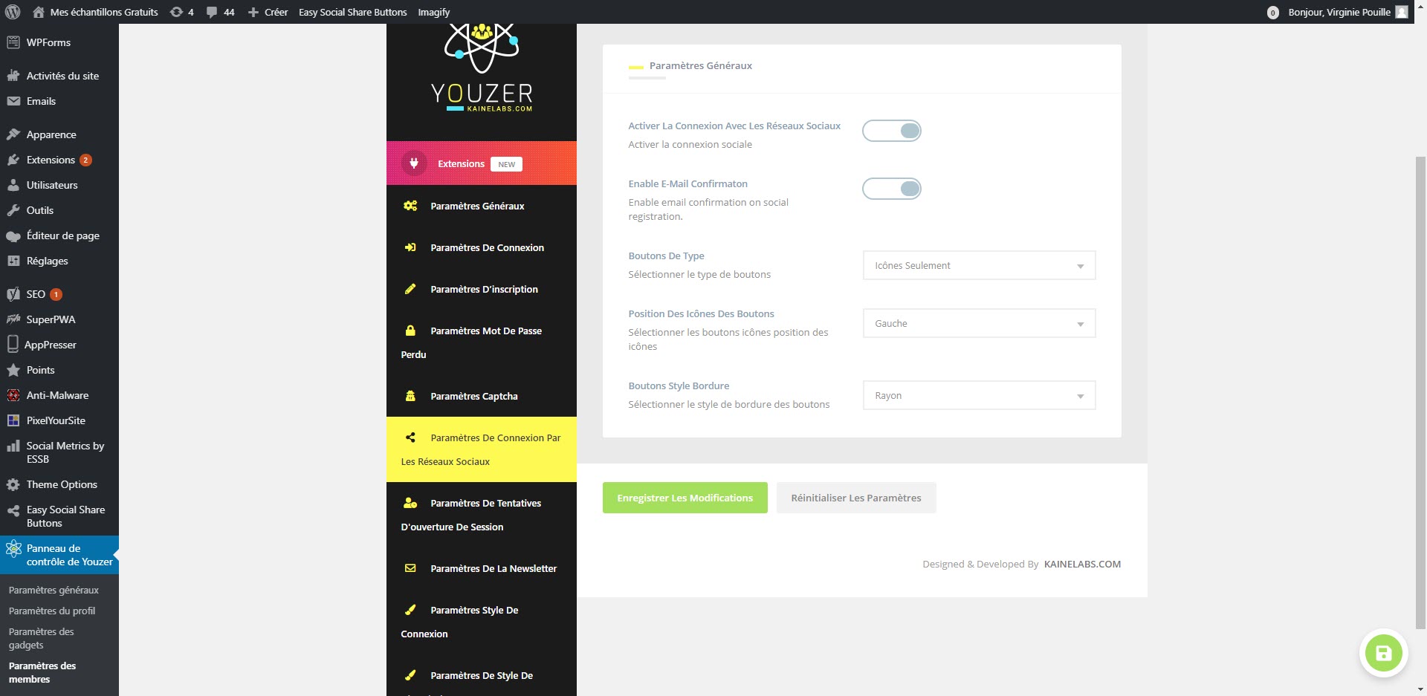Open Éditeur de page in sidebar
Viewport: 1427px width, 696px height.
59,235
